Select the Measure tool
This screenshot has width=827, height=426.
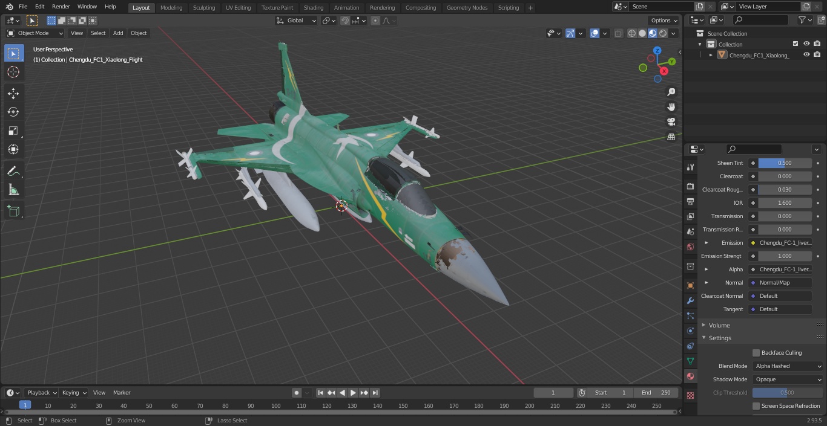click(13, 190)
